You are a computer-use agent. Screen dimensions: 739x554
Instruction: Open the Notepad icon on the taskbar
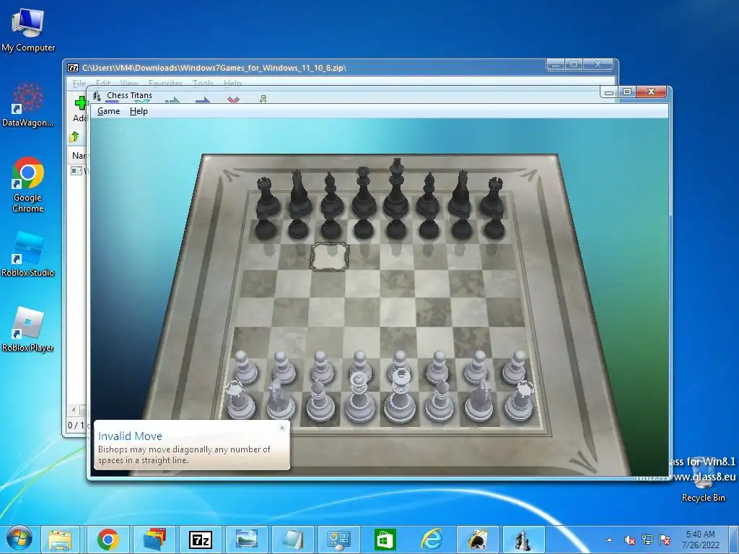(x=293, y=540)
